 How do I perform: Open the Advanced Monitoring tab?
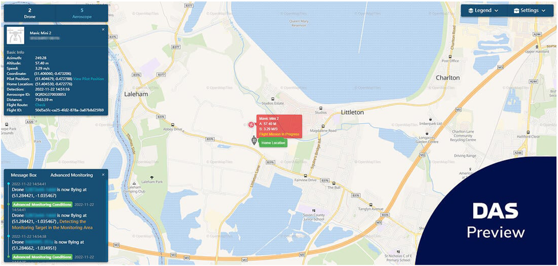click(72, 175)
